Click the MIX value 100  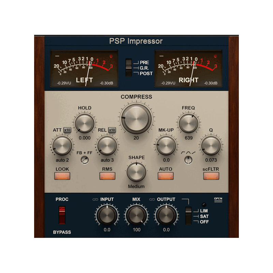point(136,230)
